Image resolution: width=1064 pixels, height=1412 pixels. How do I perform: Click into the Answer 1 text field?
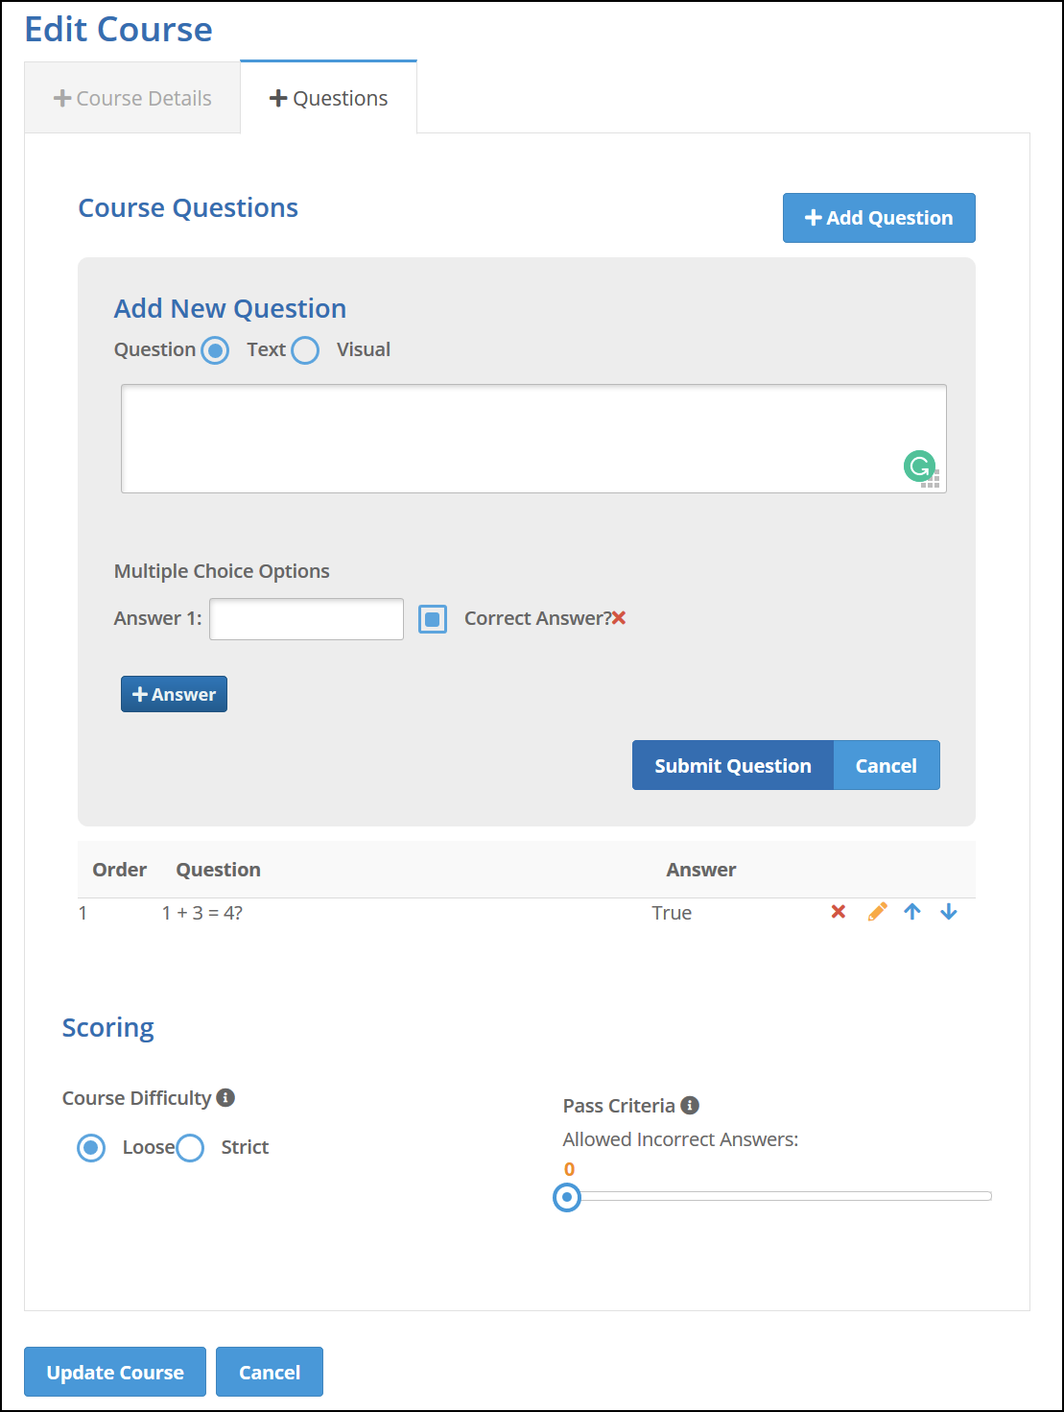pos(306,619)
